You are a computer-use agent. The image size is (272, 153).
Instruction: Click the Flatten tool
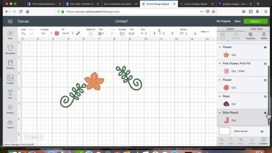tap(252, 140)
